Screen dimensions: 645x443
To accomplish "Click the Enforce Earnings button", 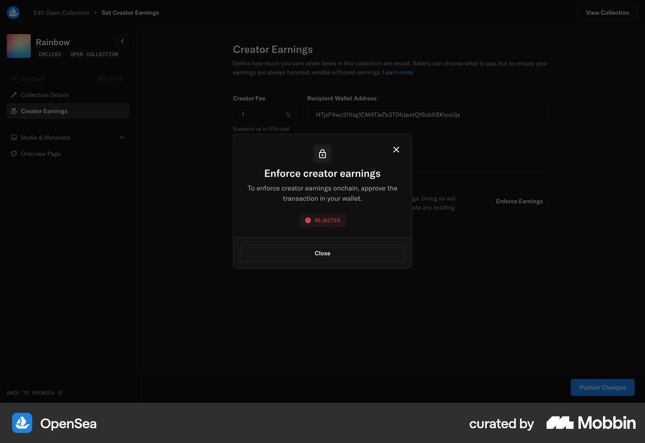I will [519, 201].
